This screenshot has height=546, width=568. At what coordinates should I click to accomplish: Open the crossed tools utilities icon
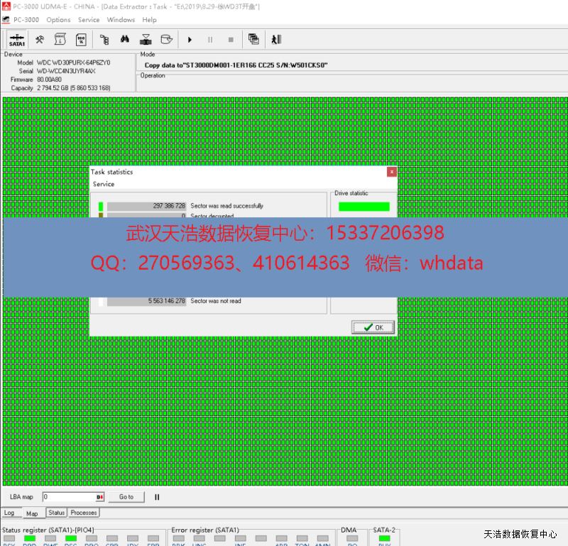[40, 40]
